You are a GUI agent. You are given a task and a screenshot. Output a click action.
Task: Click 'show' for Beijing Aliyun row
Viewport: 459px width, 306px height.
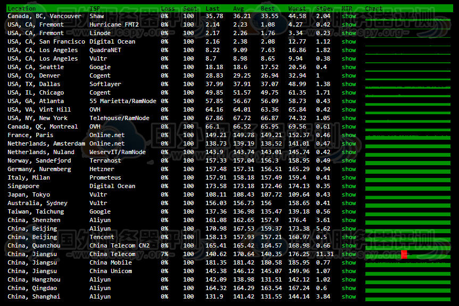(349, 228)
